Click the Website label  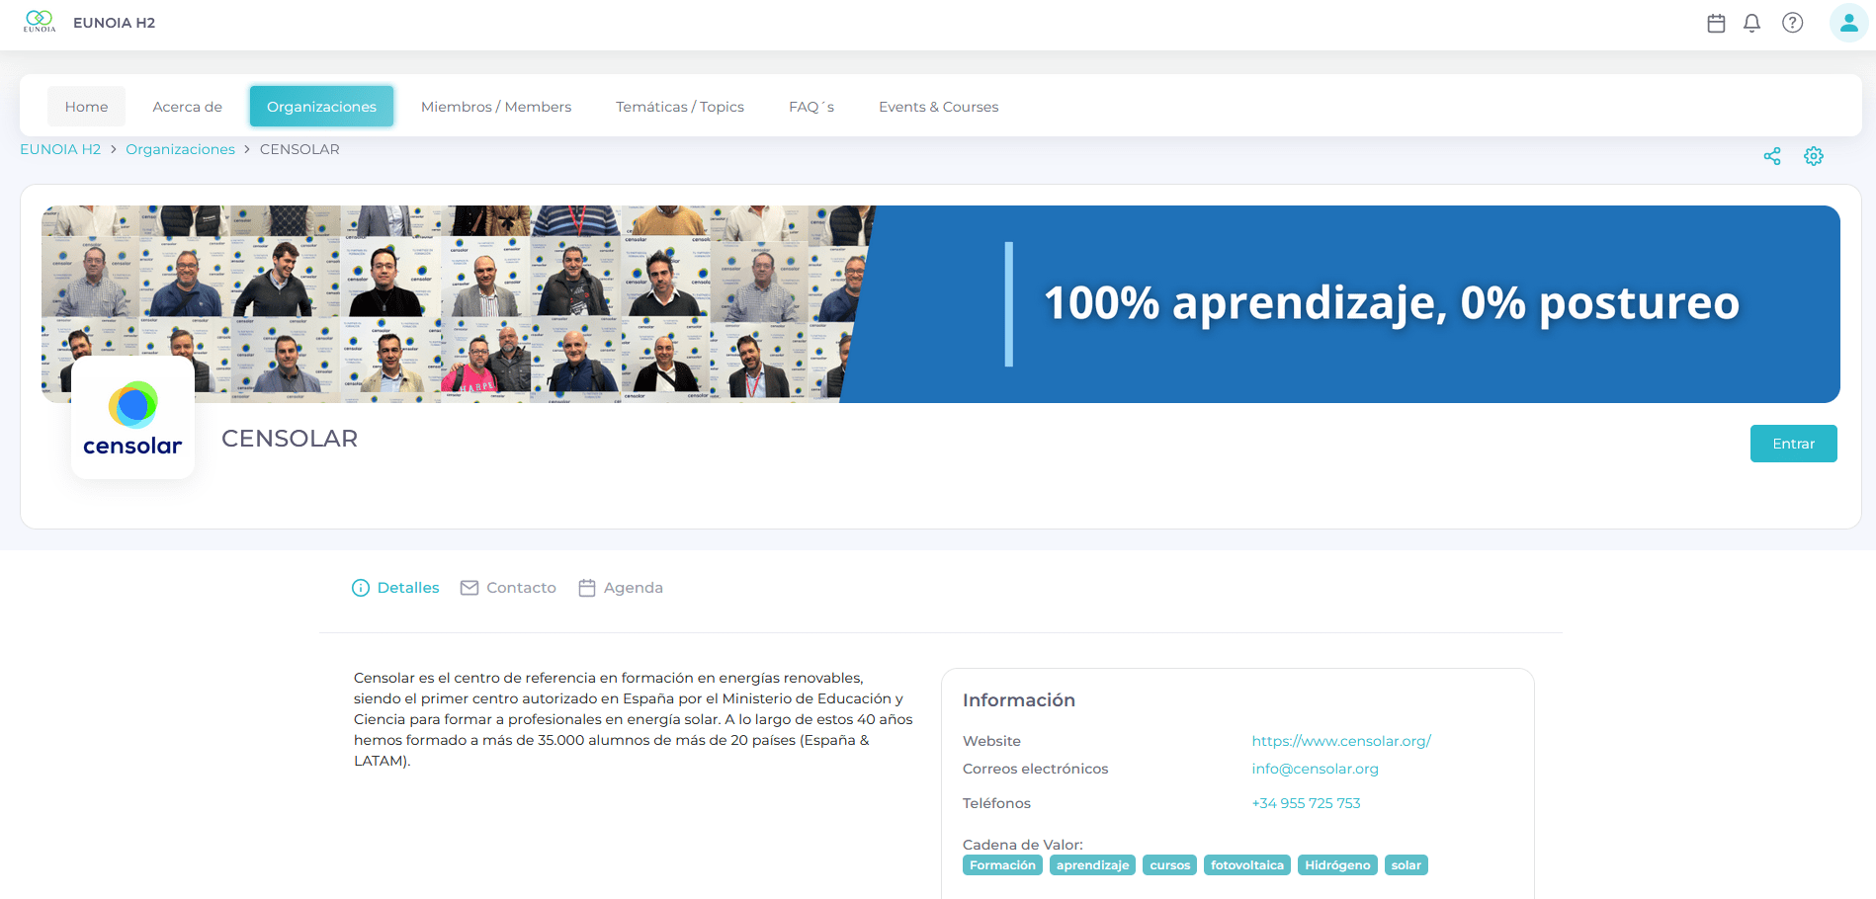pos(991,741)
